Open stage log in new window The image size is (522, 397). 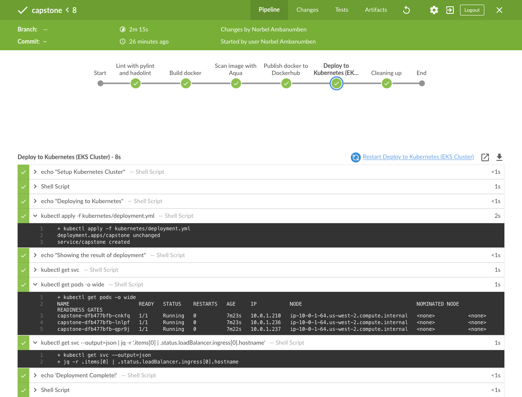pos(485,157)
